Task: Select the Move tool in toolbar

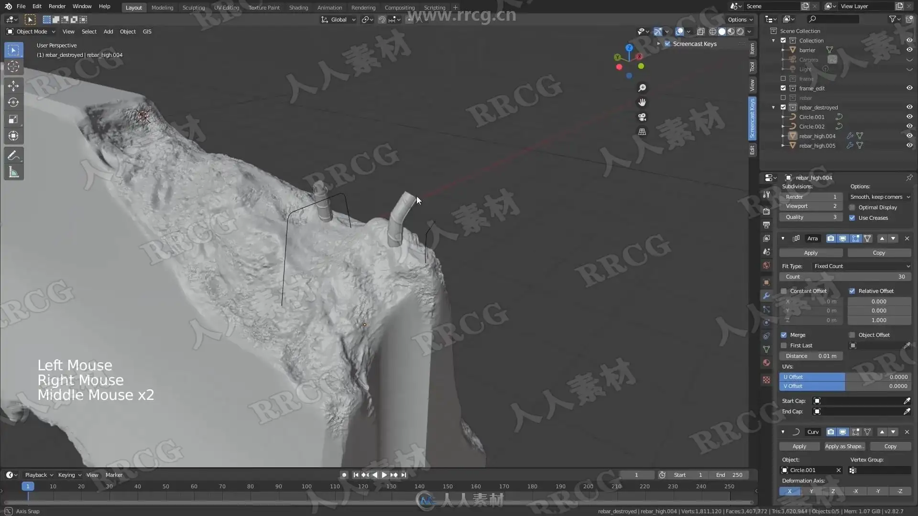Action: (x=13, y=86)
